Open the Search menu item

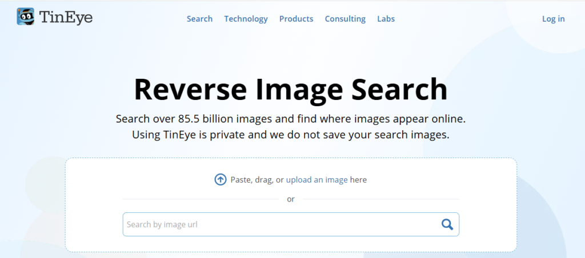pyautogui.click(x=199, y=19)
